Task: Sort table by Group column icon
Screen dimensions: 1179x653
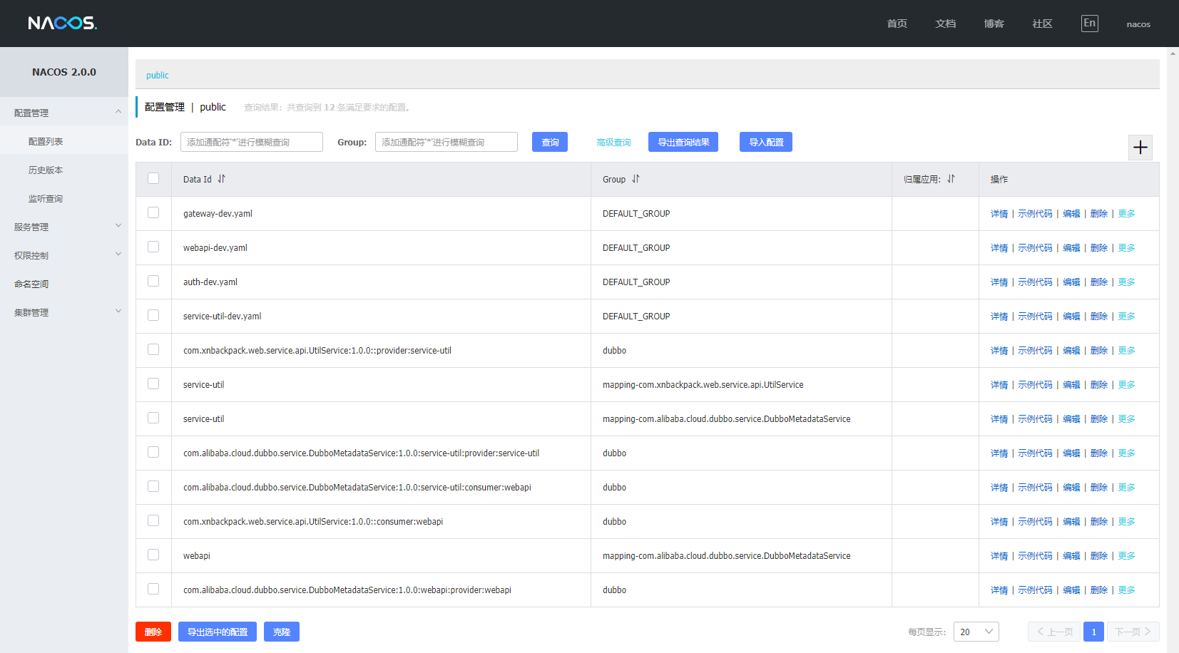Action: (x=636, y=179)
